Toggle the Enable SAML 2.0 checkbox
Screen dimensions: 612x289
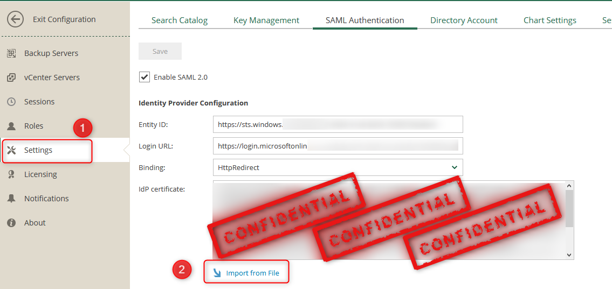145,77
